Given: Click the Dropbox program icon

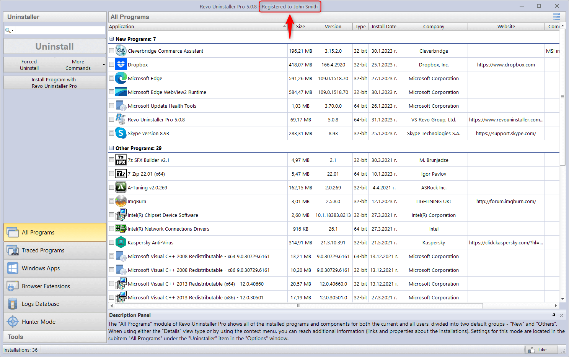Looking at the screenshot, I should point(121,65).
